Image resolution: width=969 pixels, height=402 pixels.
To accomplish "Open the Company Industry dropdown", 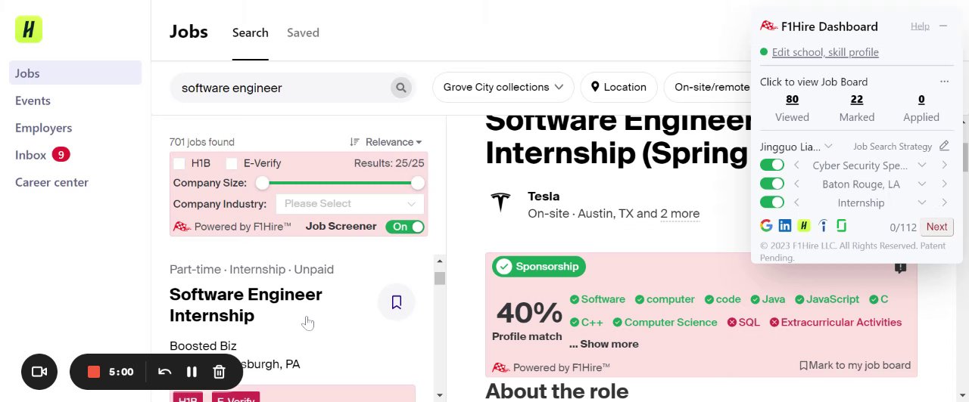I will (x=350, y=204).
